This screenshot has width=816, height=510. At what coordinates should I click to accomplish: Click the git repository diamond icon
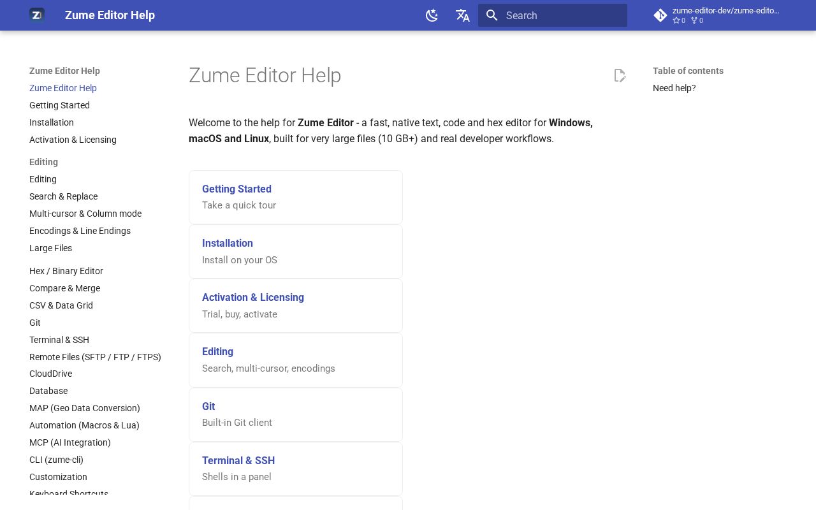coord(660,15)
